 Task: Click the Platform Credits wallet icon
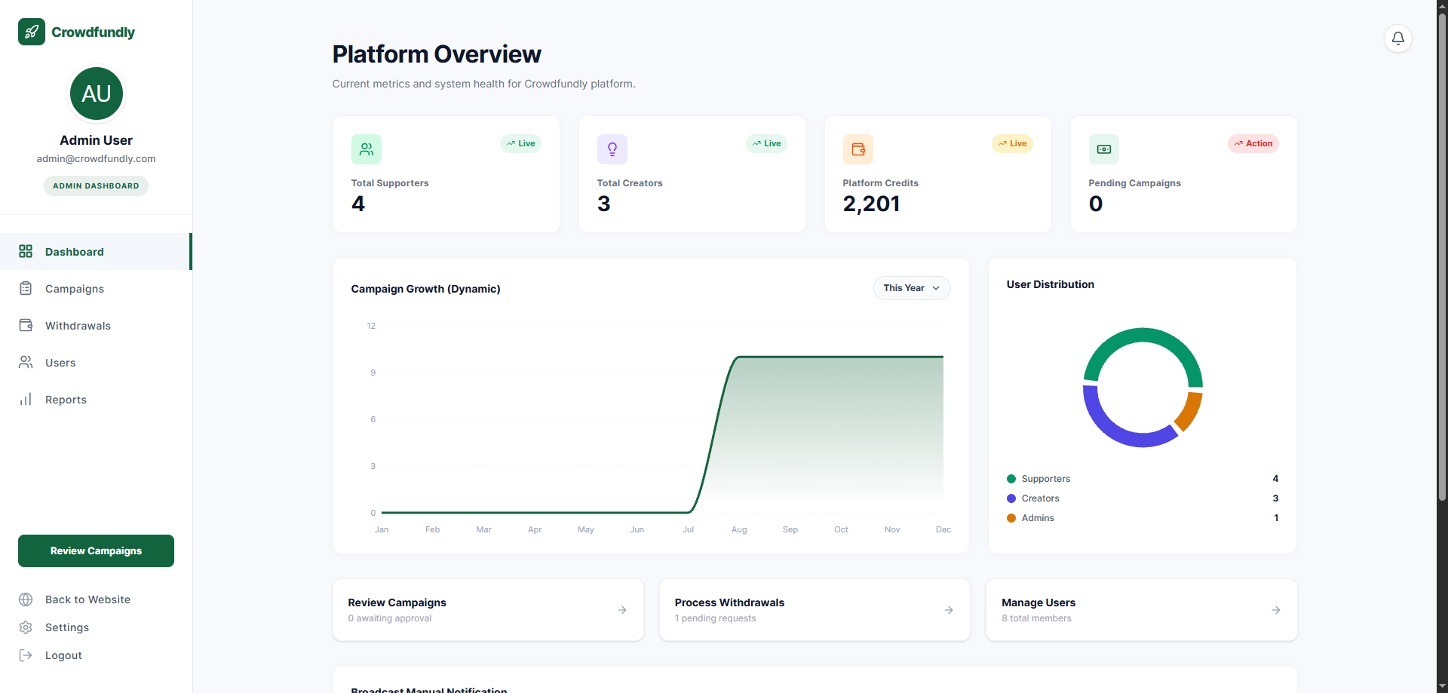858,149
